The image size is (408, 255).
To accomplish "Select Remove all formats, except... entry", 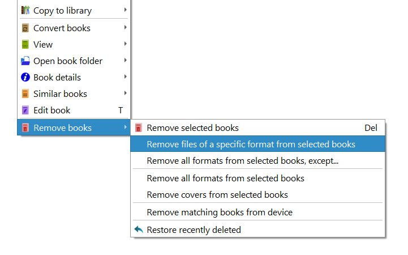I will click(x=242, y=160).
